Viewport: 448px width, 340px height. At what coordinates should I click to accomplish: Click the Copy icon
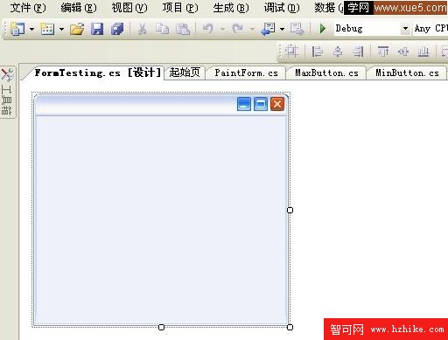tap(162, 29)
